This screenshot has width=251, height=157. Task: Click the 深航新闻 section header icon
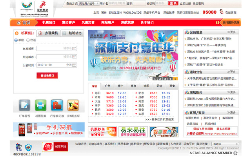[x=187, y=93]
